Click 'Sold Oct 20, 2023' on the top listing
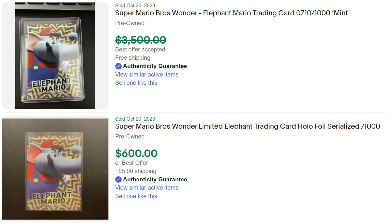This screenshot has height=224, width=392. click(x=135, y=5)
